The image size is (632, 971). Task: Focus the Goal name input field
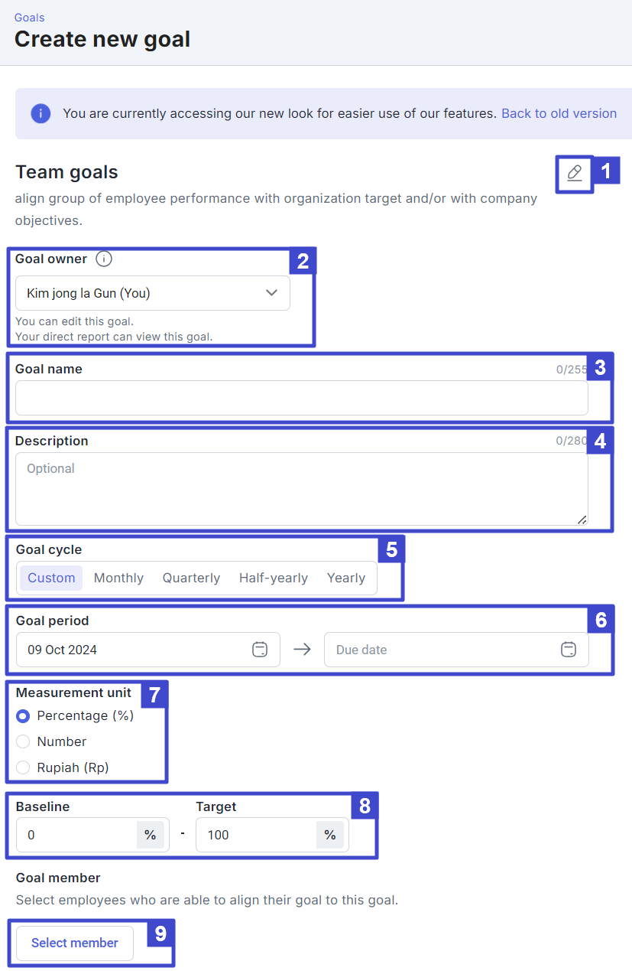tap(302, 398)
